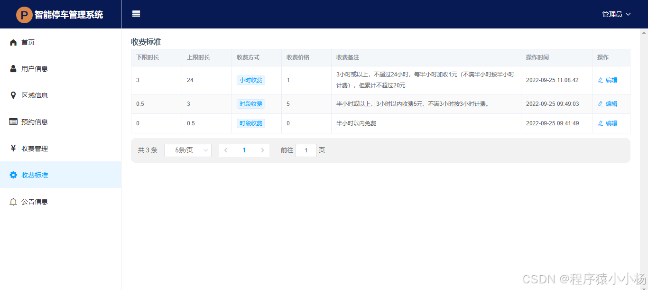648x290 pixels.
Task: Click the home icon beside 首页
Action: [x=13, y=42]
